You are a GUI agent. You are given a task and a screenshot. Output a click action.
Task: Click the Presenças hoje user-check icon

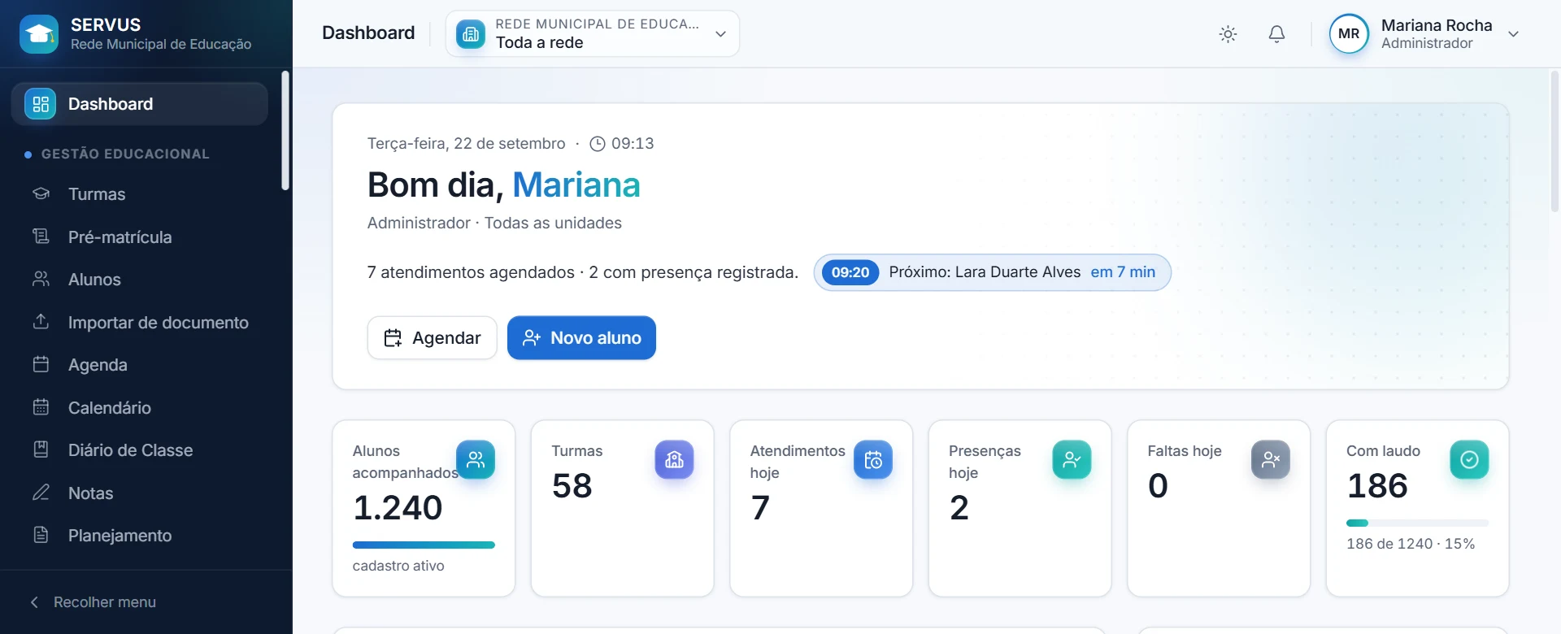click(1072, 460)
